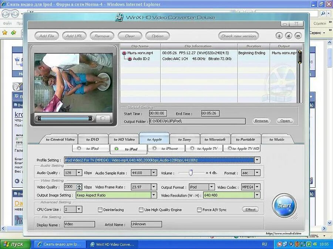The height and width of the screenshot is (249, 333).
Task: Select the to iPad radio option
Action: [x=79, y=148]
